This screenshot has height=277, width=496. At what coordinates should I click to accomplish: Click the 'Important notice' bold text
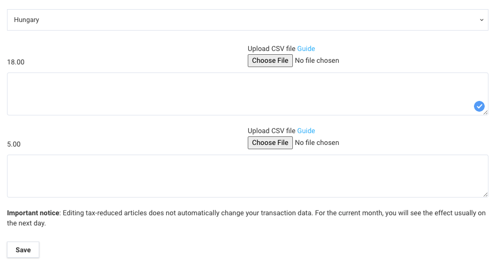click(33, 213)
